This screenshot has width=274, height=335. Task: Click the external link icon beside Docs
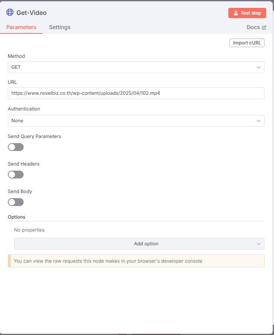point(264,28)
